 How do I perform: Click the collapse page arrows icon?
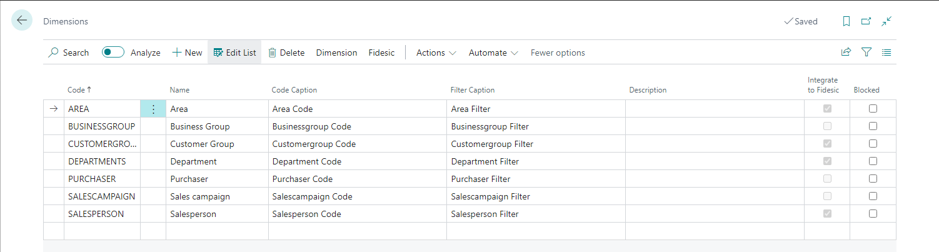point(886,21)
